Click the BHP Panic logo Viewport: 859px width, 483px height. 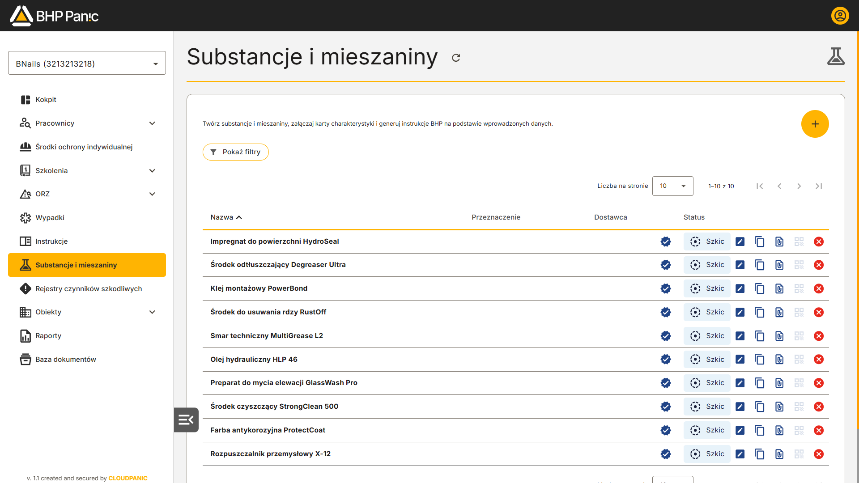(54, 16)
